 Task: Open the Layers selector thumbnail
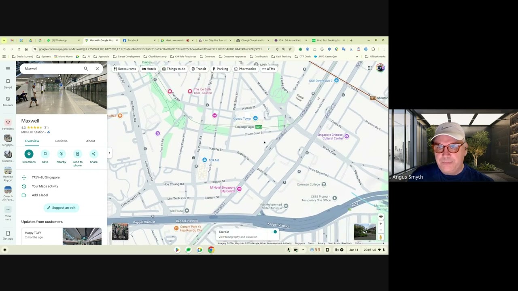click(120, 232)
